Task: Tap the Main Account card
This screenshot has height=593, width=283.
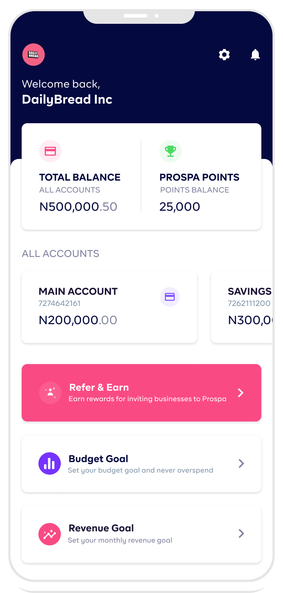Action: pos(109,307)
